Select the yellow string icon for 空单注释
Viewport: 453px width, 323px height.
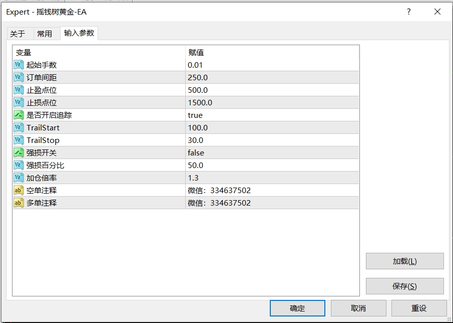click(x=19, y=190)
